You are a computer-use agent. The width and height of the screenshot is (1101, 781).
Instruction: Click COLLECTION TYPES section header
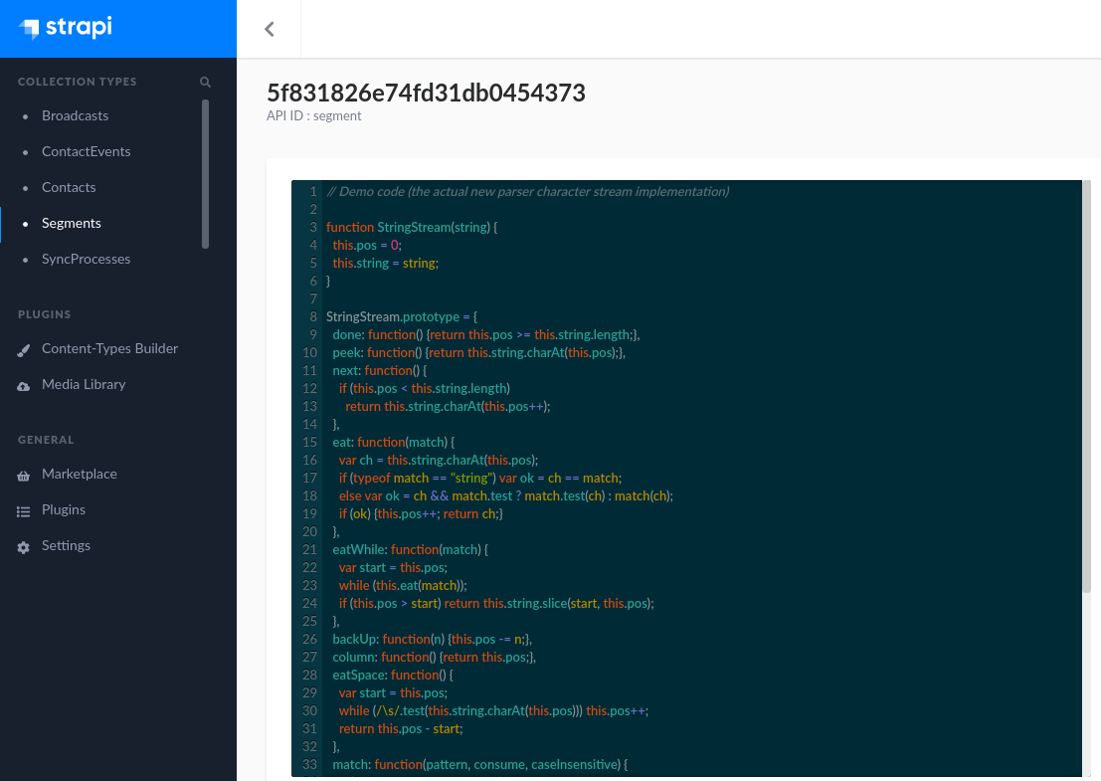[x=78, y=82]
